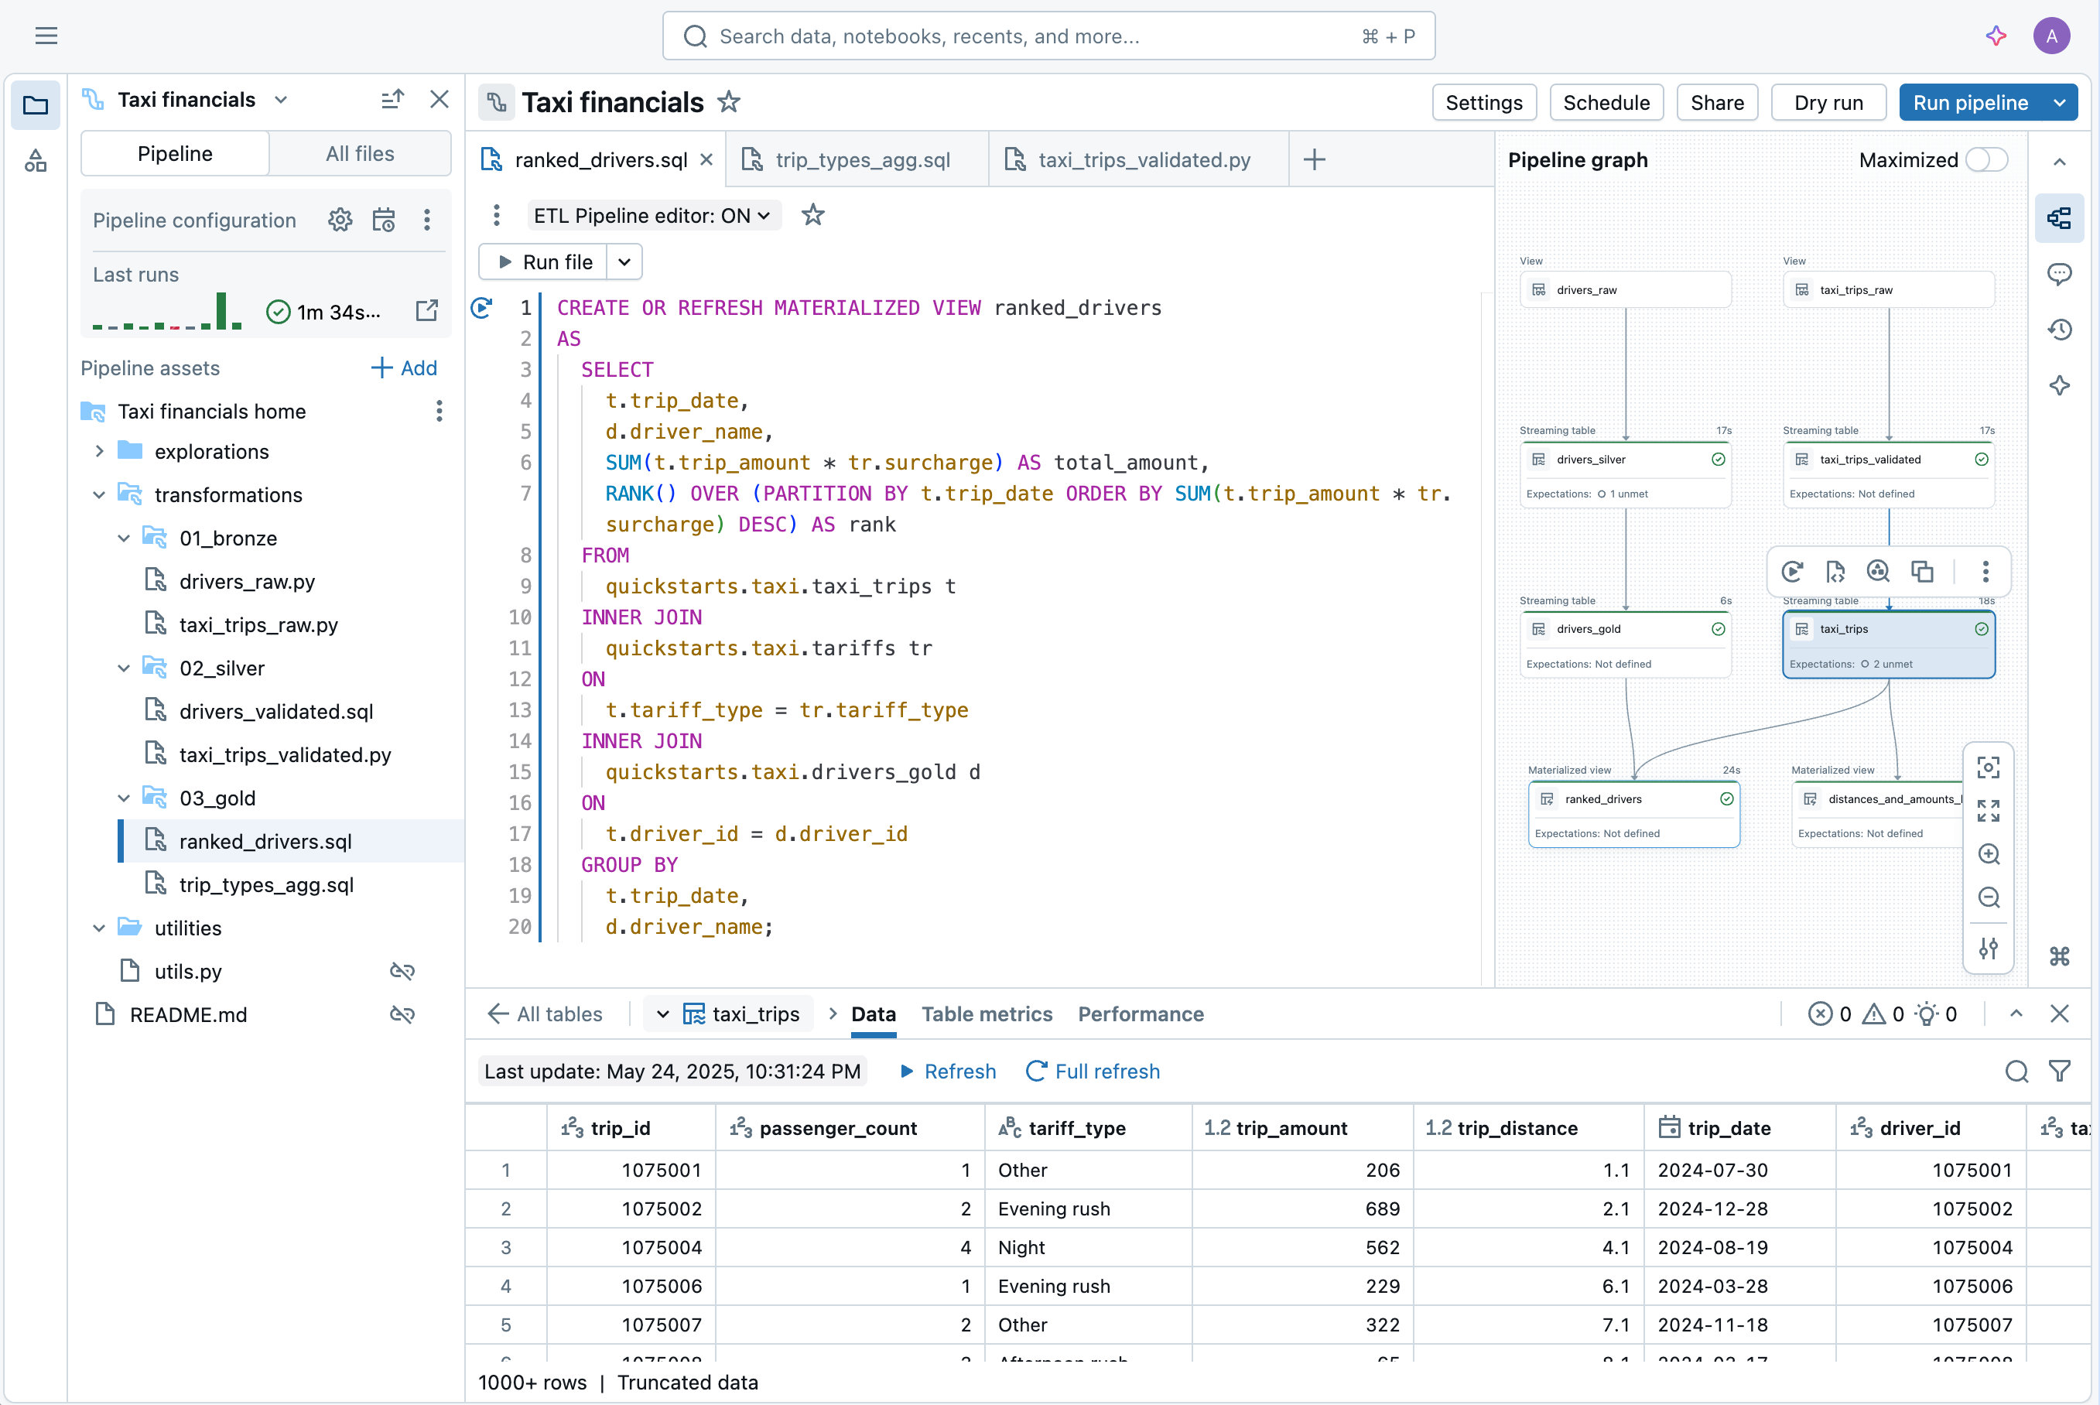Open the assistant sparkle icon in the top bar
This screenshot has width=2100, height=1405.
1996,36
